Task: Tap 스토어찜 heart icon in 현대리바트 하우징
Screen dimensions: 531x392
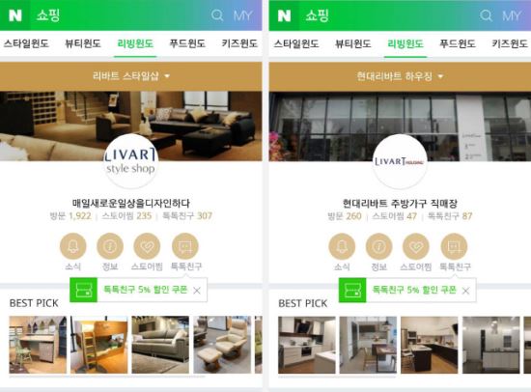Action: point(416,246)
